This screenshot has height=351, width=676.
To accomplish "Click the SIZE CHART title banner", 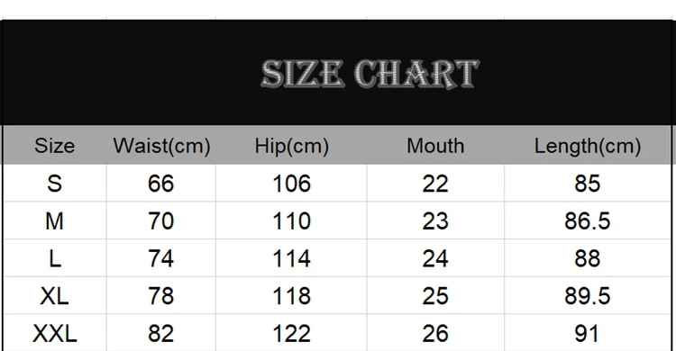I will (x=370, y=74).
